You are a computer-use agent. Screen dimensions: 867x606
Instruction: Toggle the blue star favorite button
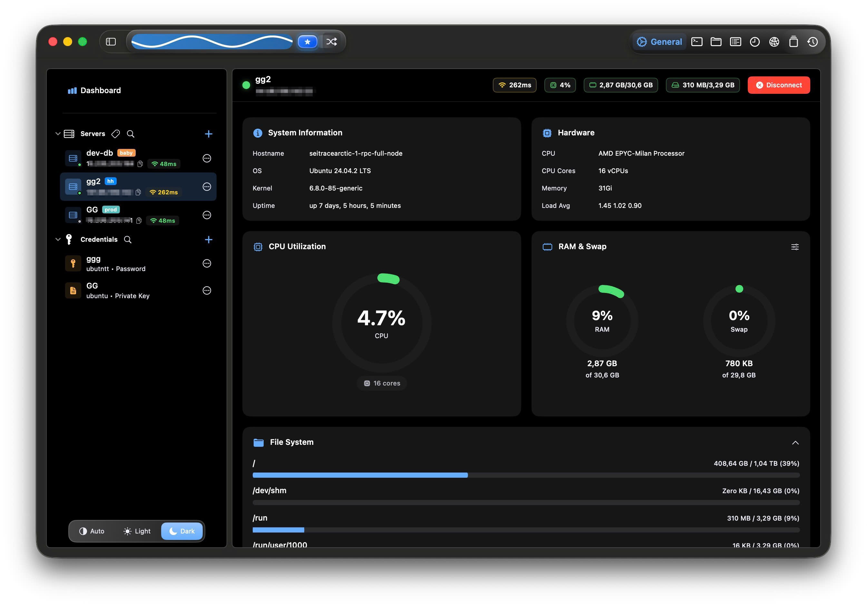(x=307, y=42)
